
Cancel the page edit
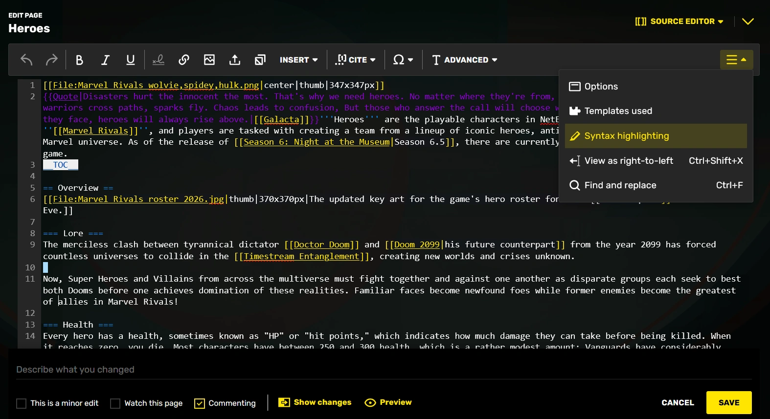click(x=678, y=403)
